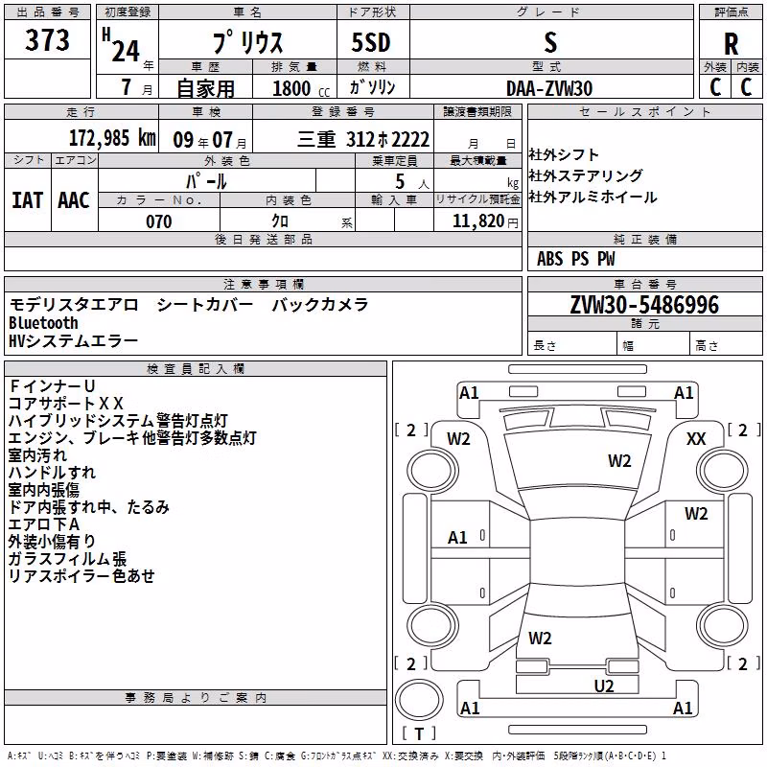Viewport: 767px width, 767px height.
Task: Select note モデリスタエアロ
Action: pyautogui.click(x=74, y=305)
